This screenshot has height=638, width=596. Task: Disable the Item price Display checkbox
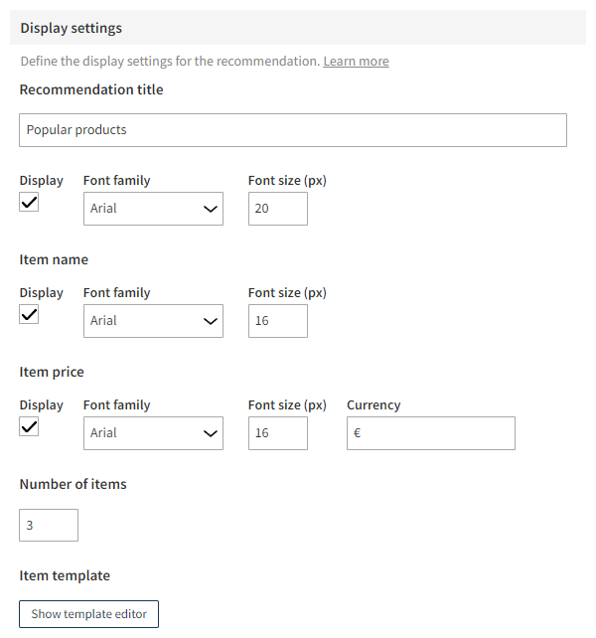coord(30,426)
